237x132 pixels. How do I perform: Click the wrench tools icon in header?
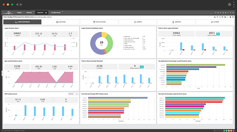coord(221,13)
